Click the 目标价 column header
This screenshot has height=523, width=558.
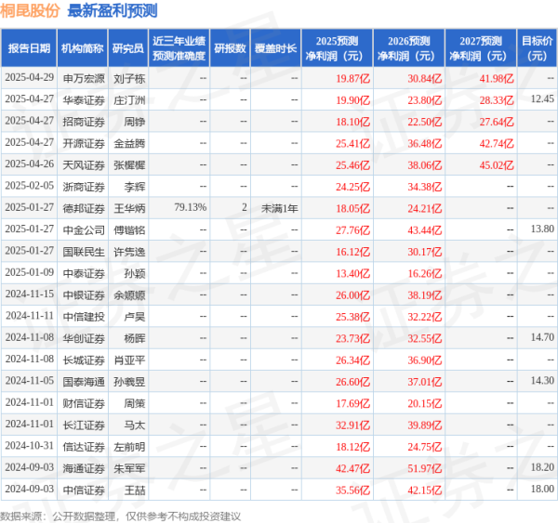point(536,47)
